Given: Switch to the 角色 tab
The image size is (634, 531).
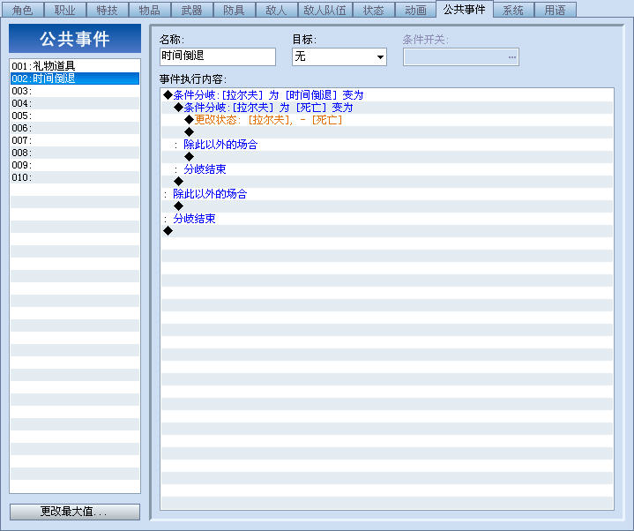Looking at the screenshot, I should tap(22, 10).
